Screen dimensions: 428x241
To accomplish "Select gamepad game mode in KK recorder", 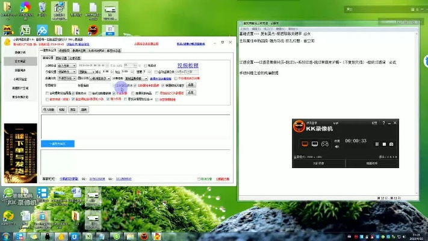I will click(x=324, y=144).
